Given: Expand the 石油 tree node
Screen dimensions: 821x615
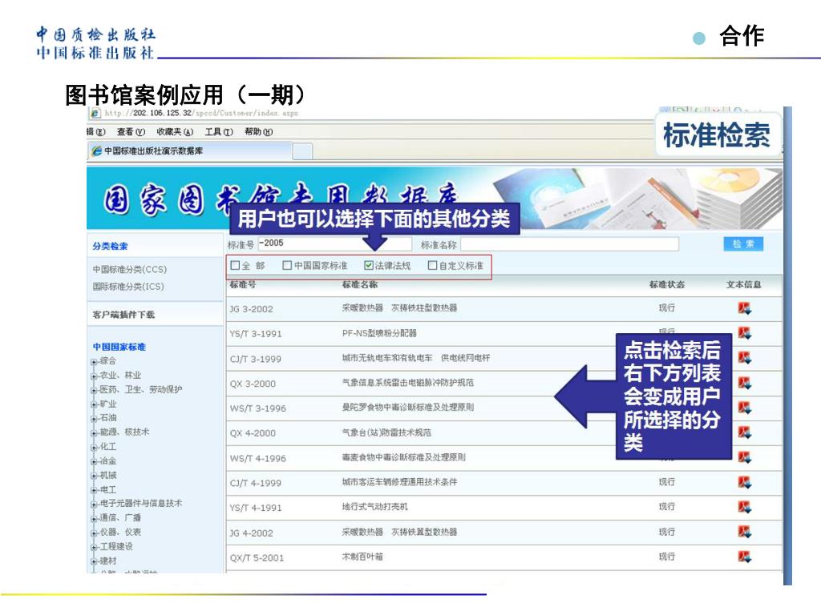Looking at the screenshot, I should point(94,418).
